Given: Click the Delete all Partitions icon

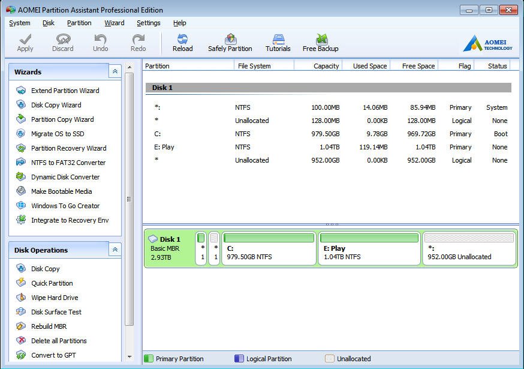Looking at the screenshot, I should pyautogui.click(x=21, y=341).
